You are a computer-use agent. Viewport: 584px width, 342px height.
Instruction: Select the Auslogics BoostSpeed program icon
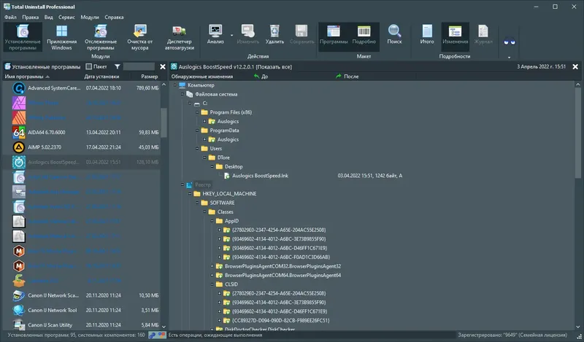coord(19,162)
